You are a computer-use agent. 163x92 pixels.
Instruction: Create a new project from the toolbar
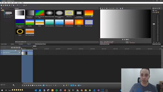click(x=1, y=5)
